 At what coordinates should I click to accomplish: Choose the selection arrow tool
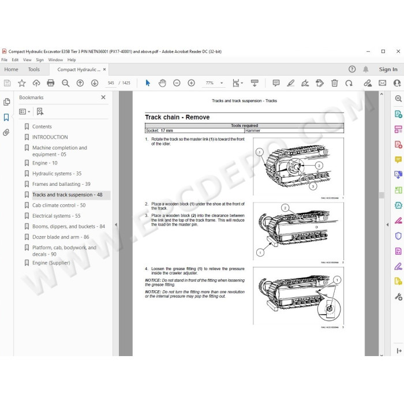148,83
